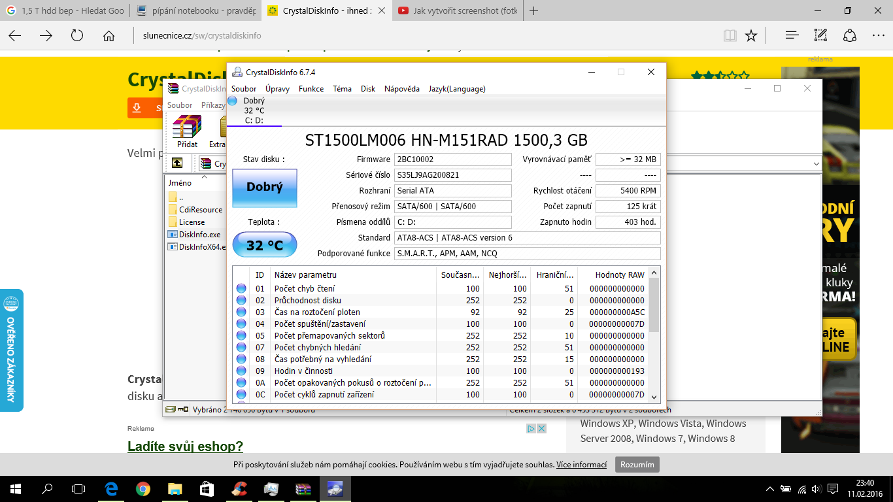The height and width of the screenshot is (502, 893).
Task: Click the status orb for Počet chyb čtení
Action: [x=241, y=288]
